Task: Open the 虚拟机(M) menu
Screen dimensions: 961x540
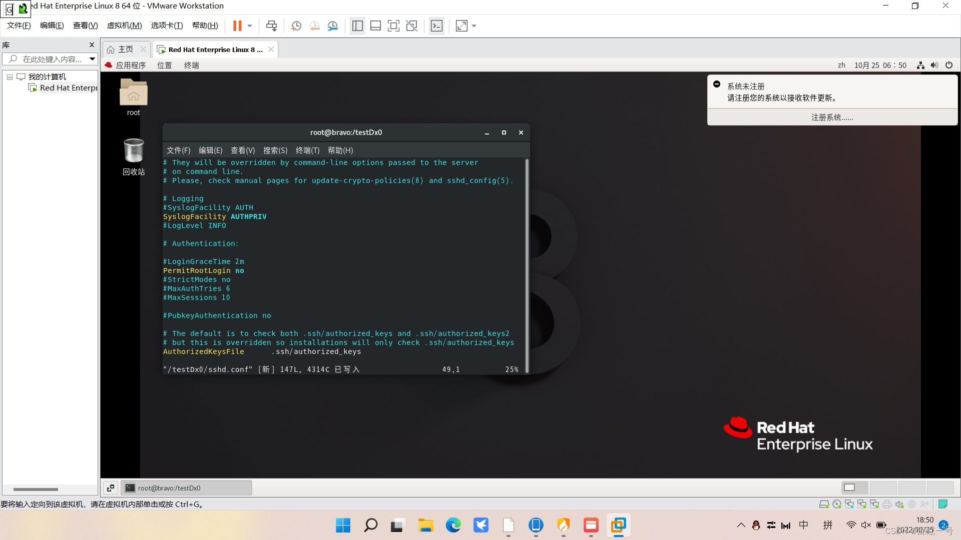Action: coord(124,25)
